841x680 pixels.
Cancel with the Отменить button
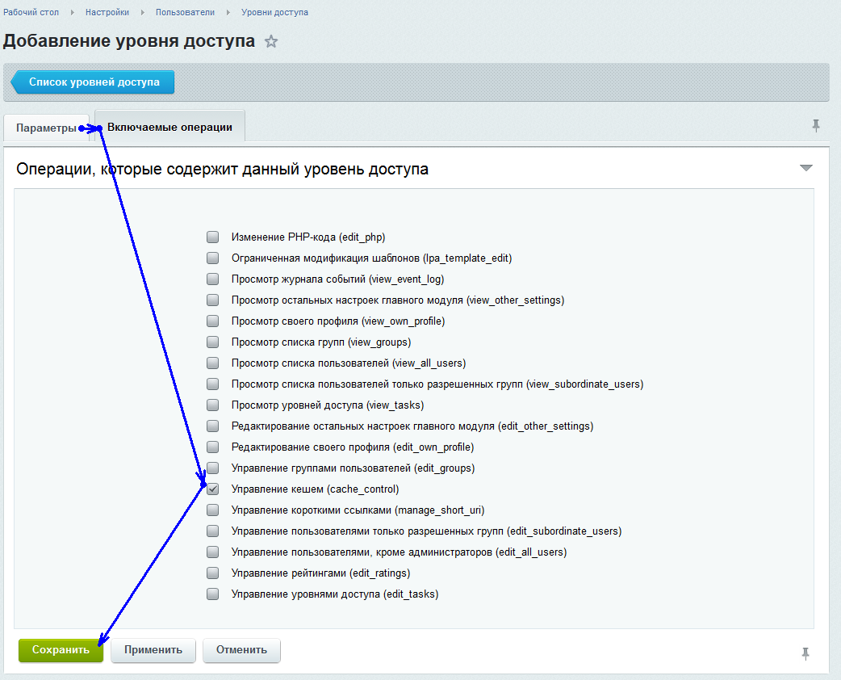point(241,650)
